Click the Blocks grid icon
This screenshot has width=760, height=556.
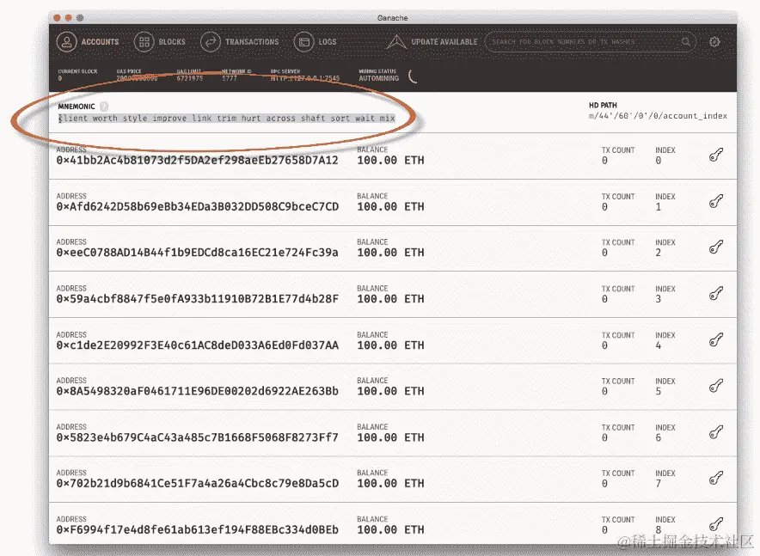[144, 41]
